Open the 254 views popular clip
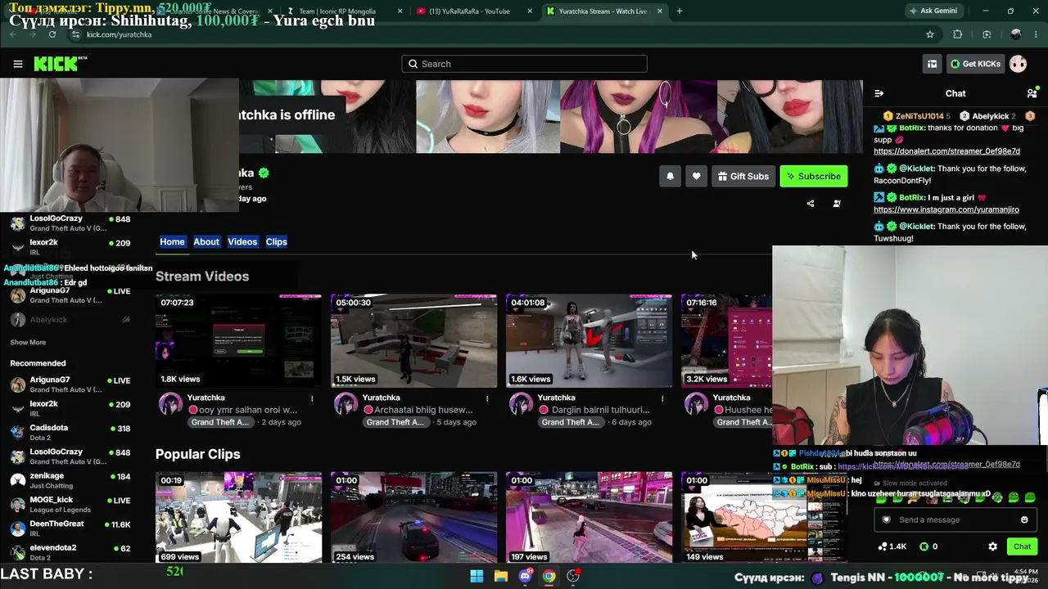The image size is (1048, 589). pyautogui.click(x=413, y=518)
